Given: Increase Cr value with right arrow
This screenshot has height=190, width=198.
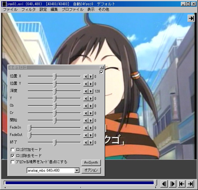Looking at the screenshot, I should coord(91,113).
